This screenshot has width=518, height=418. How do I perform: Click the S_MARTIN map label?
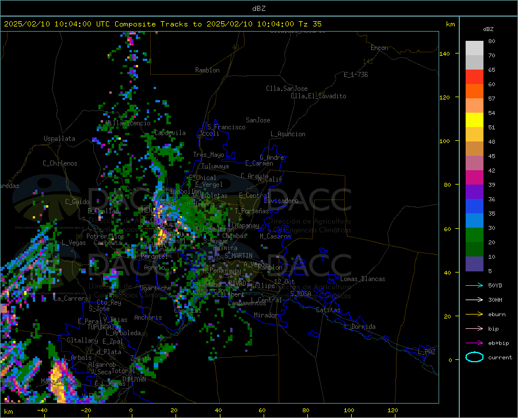click(x=238, y=256)
